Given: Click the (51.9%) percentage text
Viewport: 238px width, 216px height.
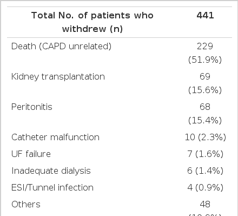Looking at the screenshot, I should coord(205,60).
